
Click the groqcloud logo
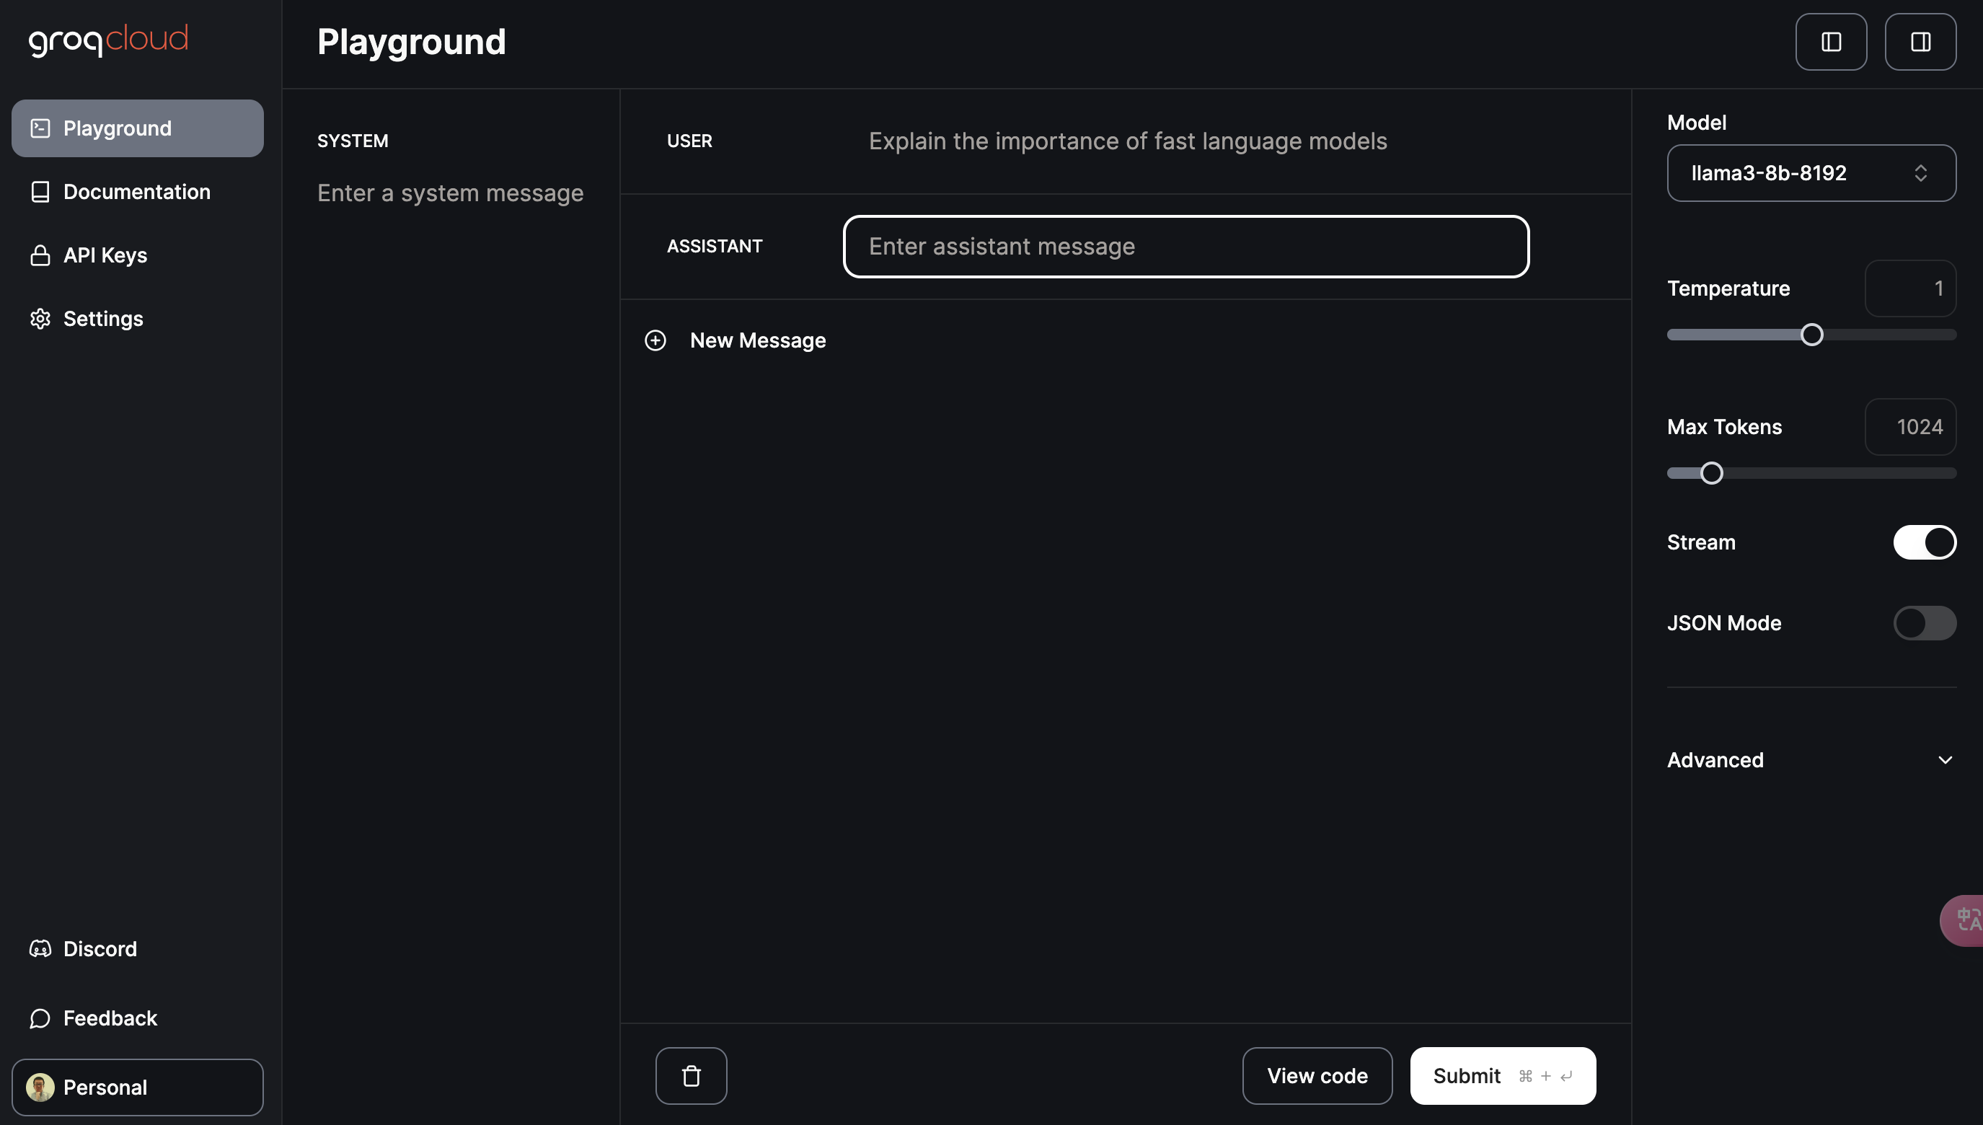tap(108, 40)
